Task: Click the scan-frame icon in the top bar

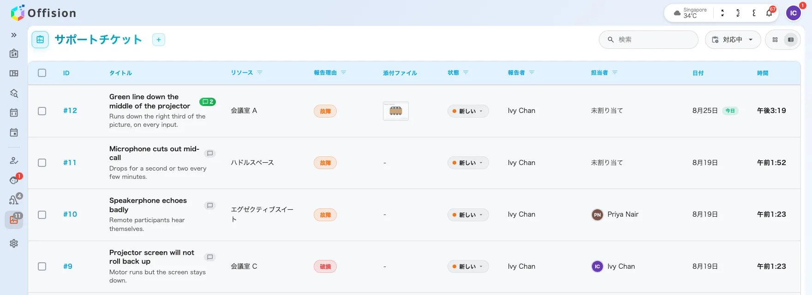Action: [x=738, y=13]
